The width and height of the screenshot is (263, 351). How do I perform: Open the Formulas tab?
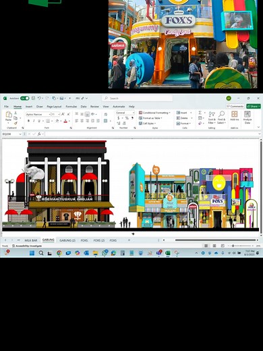pos(71,107)
